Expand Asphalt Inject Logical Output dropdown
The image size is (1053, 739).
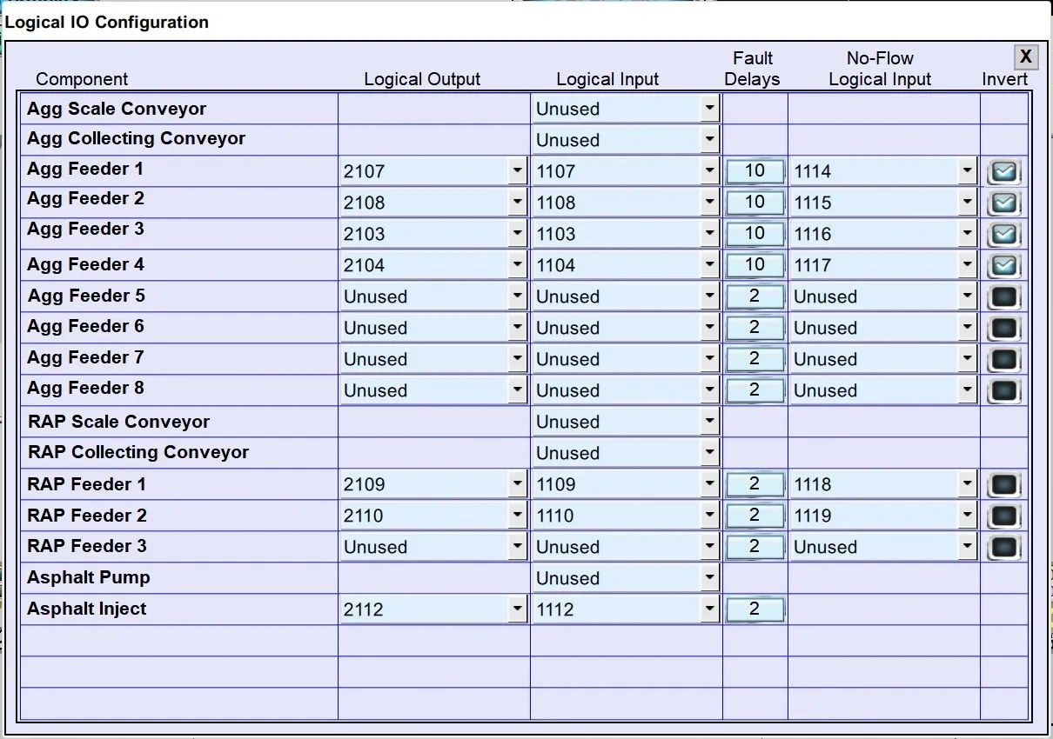pos(518,609)
